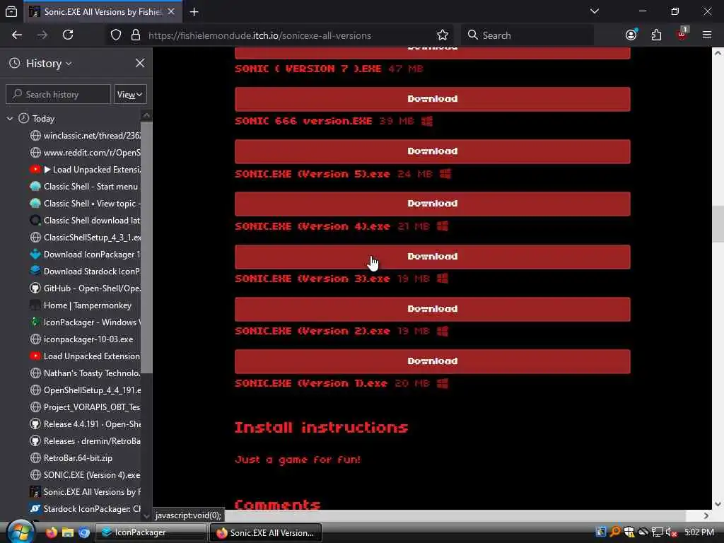
Task: Open a new tab with the plus button
Action: coord(194,11)
